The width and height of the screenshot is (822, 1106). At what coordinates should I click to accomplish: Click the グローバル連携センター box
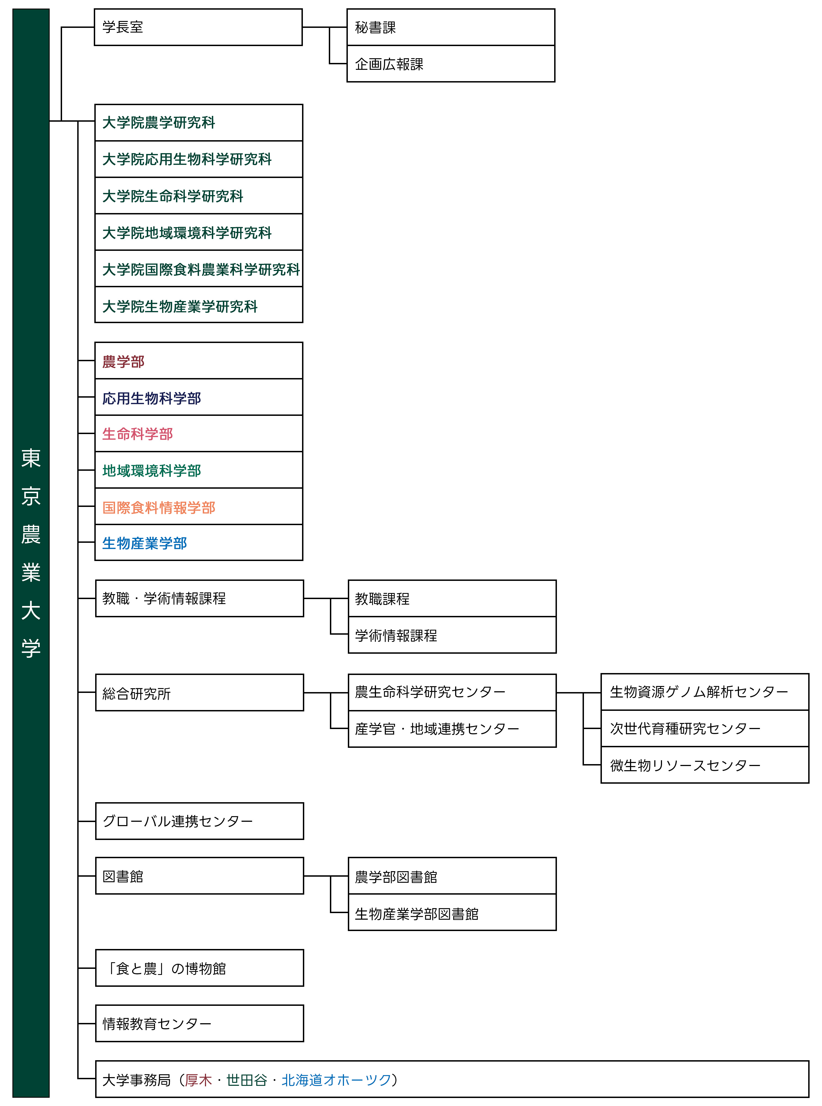tap(199, 821)
